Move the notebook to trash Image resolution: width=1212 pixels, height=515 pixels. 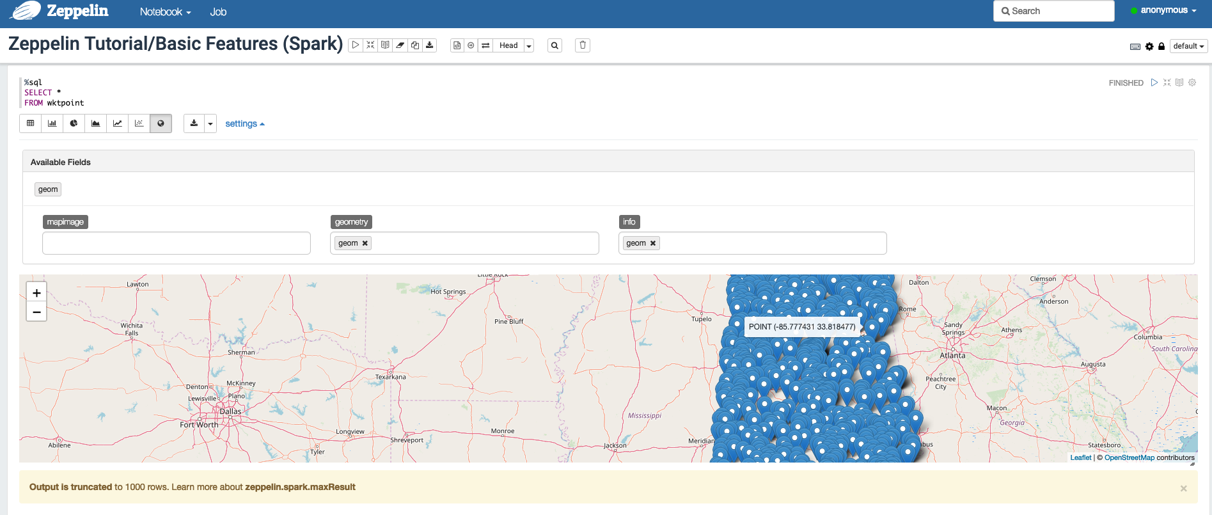pos(582,45)
